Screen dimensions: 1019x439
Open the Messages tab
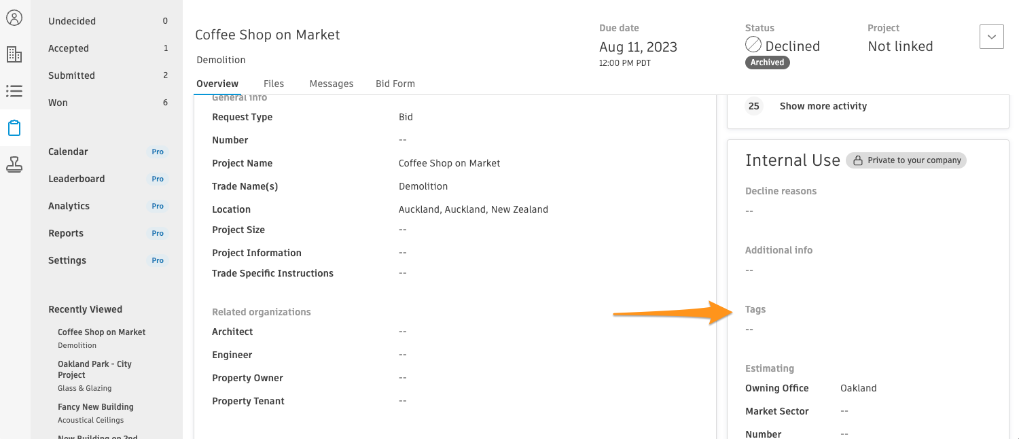[x=332, y=84]
